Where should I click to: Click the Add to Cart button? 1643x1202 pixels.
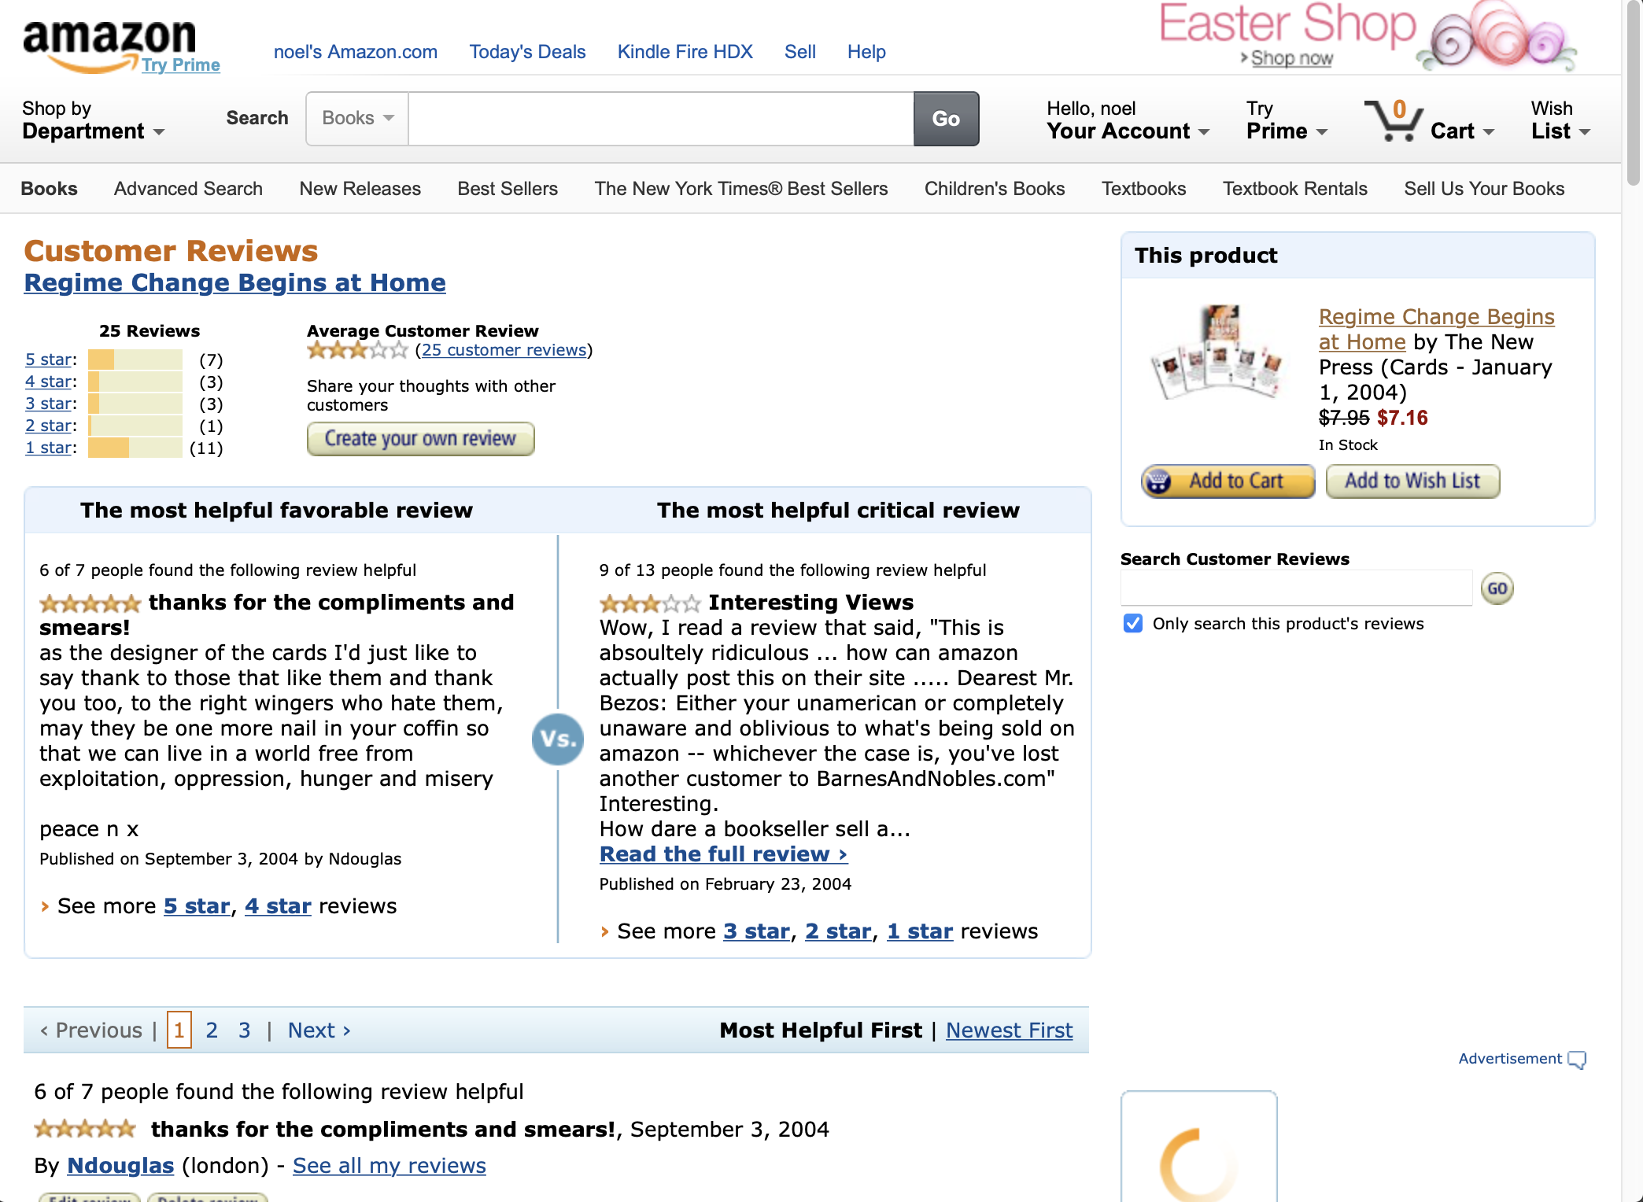coord(1226,481)
